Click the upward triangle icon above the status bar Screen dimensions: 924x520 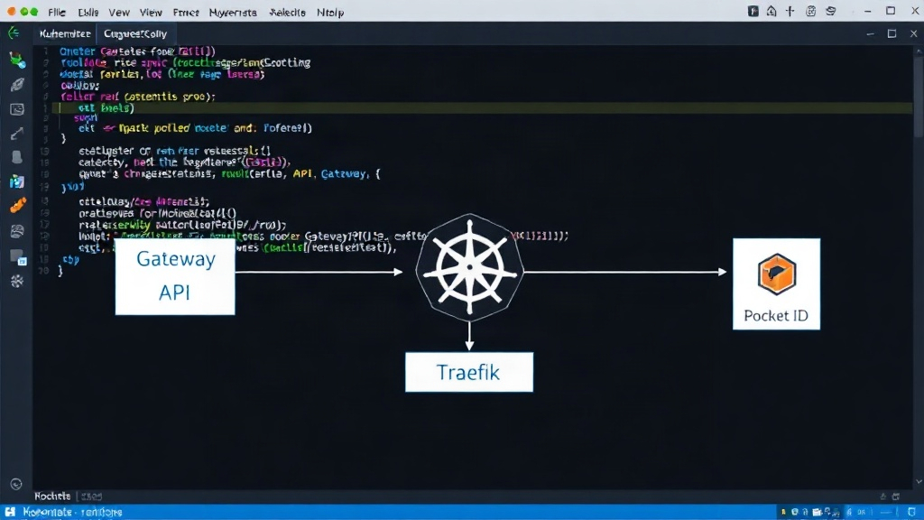pyautogui.click(x=882, y=497)
